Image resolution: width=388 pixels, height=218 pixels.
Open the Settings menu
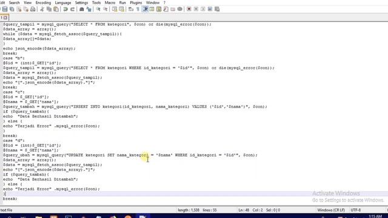coord(81,2)
